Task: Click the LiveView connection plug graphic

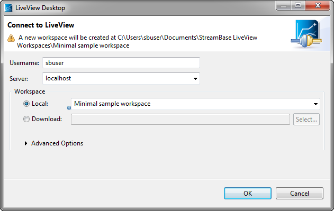Action: (306, 34)
